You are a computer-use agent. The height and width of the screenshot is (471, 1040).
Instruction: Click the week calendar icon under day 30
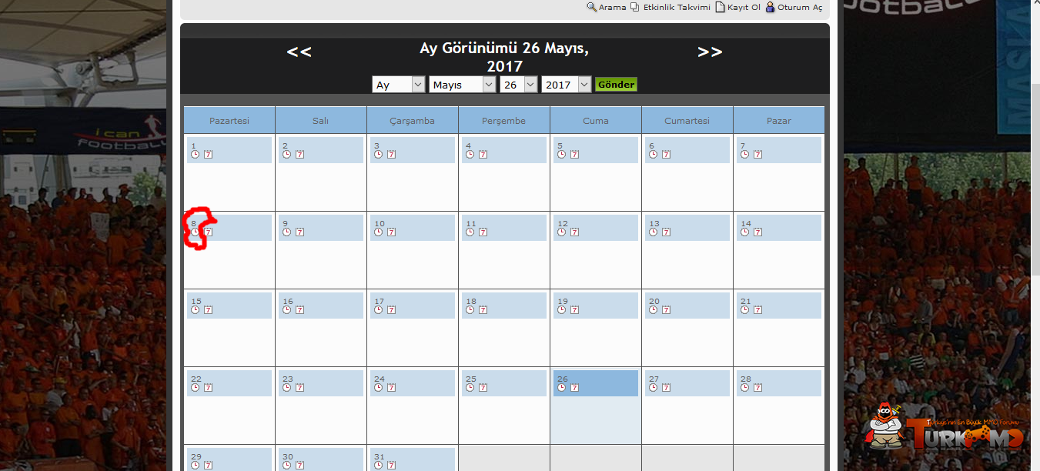pyautogui.click(x=300, y=465)
